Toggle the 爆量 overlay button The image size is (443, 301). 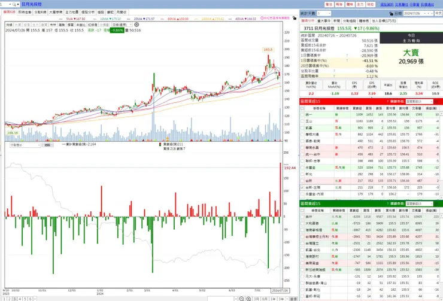[x=71, y=25]
